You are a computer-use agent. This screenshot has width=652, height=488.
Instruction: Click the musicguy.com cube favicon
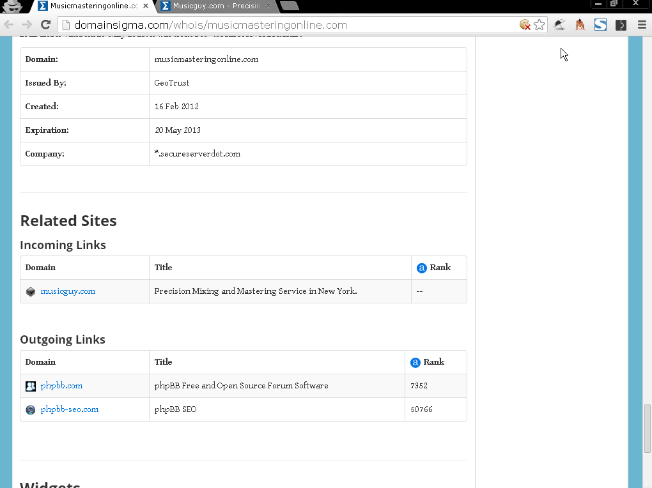(30, 291)
